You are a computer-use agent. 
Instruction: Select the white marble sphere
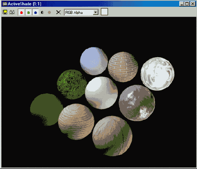coord(157,74)
